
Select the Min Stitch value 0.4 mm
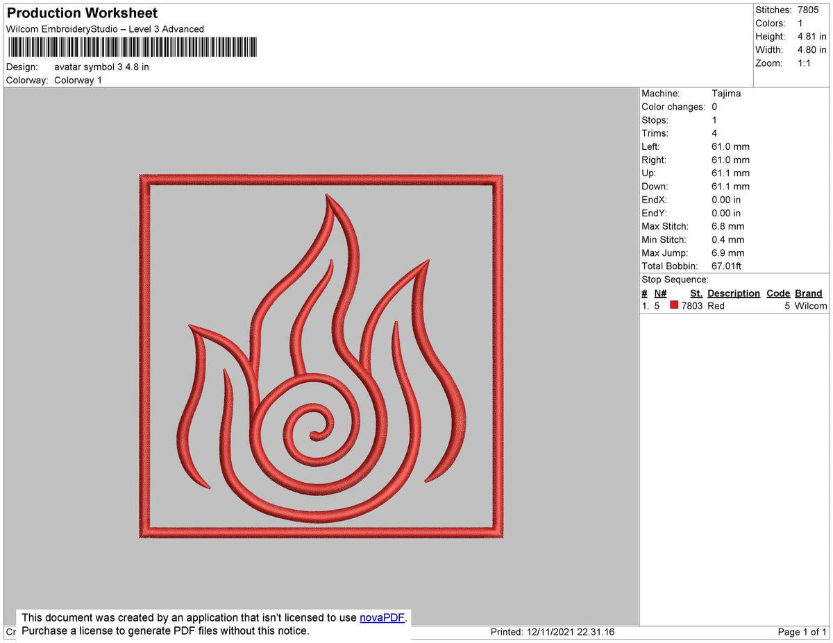point(727,239)
